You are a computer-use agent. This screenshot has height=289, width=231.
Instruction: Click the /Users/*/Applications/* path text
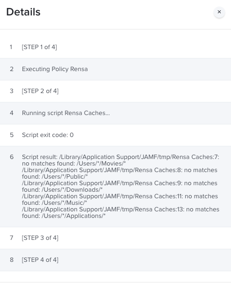coord(73,216)
